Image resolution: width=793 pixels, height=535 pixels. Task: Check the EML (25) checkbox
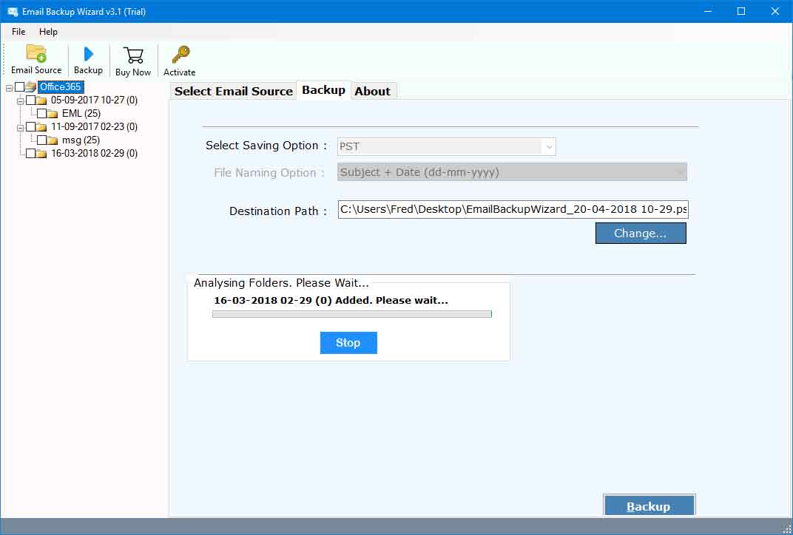[41, 114]
